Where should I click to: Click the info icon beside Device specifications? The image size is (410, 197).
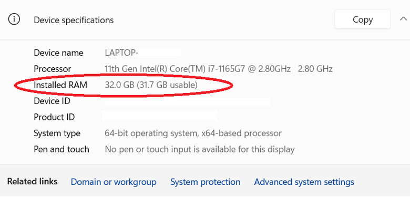coord(14,19)
